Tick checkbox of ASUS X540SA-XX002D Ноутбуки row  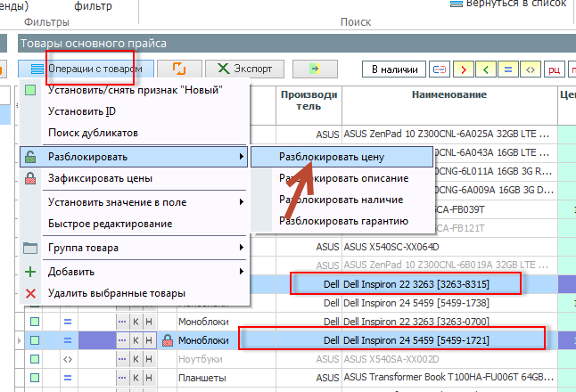pyautogui.click(x=35, y=359)
